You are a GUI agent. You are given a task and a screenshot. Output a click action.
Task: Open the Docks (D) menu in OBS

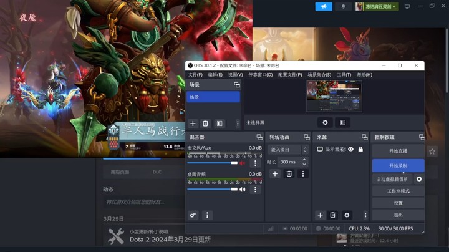(x=260, y=75)
